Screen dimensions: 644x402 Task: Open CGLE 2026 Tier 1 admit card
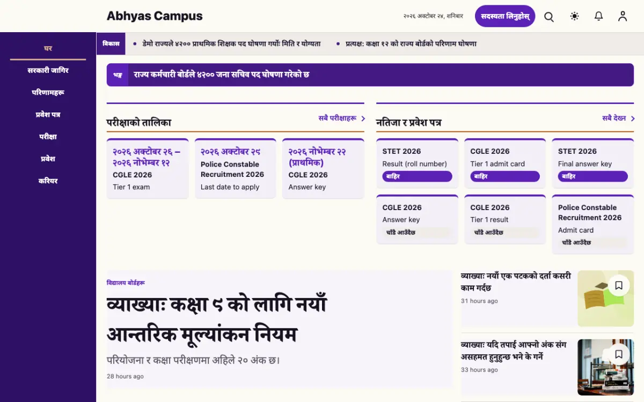(x=505, y=163)
